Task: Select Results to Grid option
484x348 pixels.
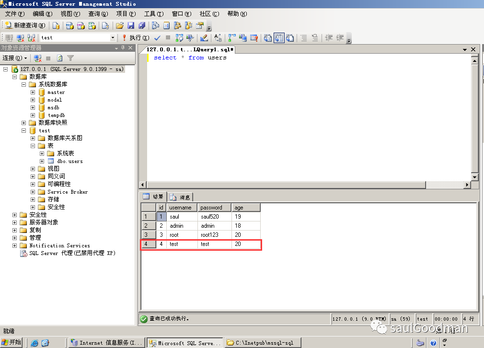Action: tap(279, 38)
